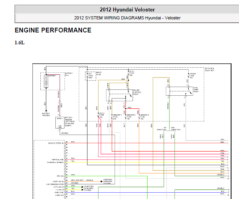
Task: Select the 'ENGINE CONTROL RELAY' label
Action: click(137, 92)
